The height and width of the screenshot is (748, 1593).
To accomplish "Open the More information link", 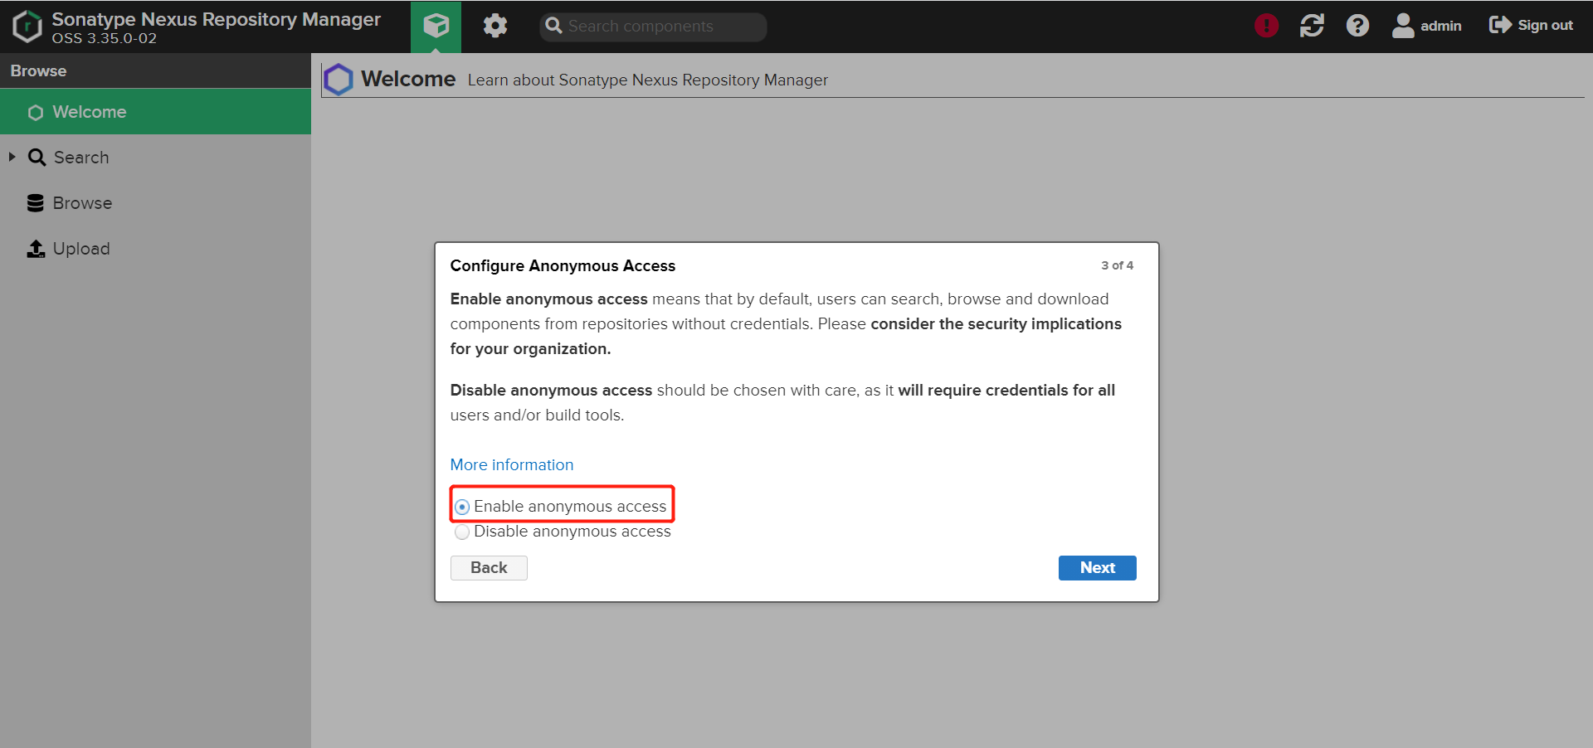I will [512, 465].
